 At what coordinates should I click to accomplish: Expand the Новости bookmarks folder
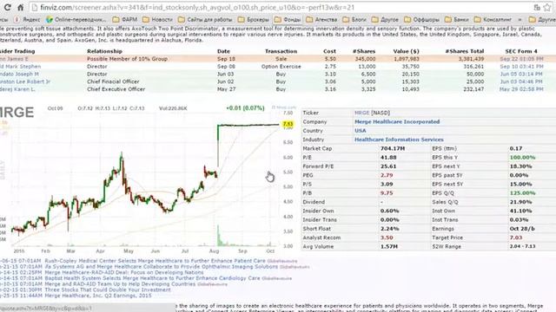[x=157, y=19]
